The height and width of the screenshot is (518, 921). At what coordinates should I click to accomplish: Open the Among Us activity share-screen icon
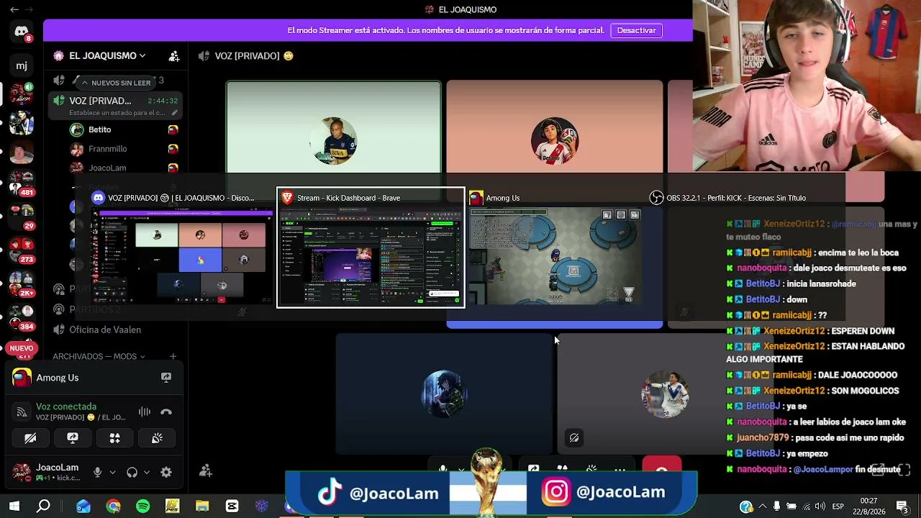[166, 377]
